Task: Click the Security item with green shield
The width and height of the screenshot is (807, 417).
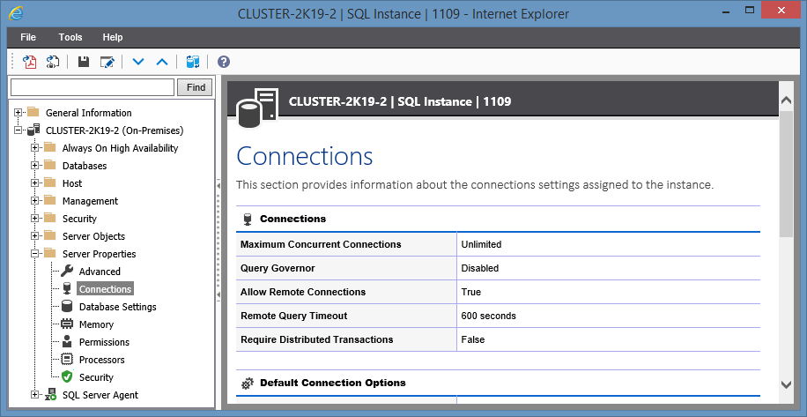Action: 96,377
